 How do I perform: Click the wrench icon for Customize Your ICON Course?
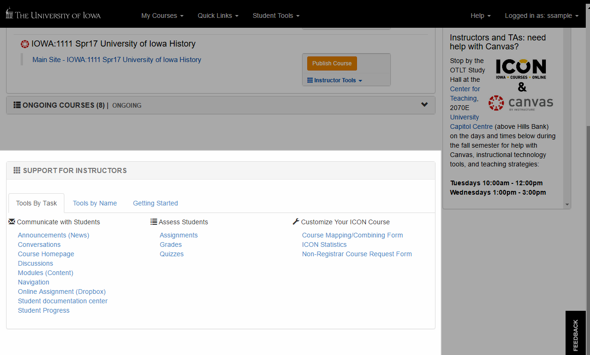(295, 221)
